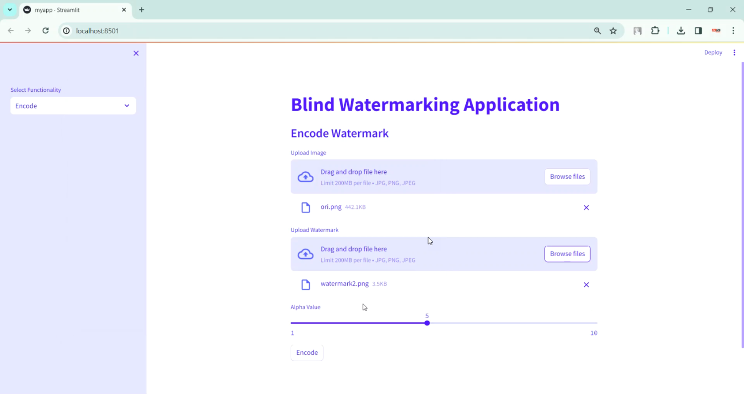Viewport: 744px width, 394px height.
Task: Remove the uploaded ori.png file
Action: tap(586, 207)
